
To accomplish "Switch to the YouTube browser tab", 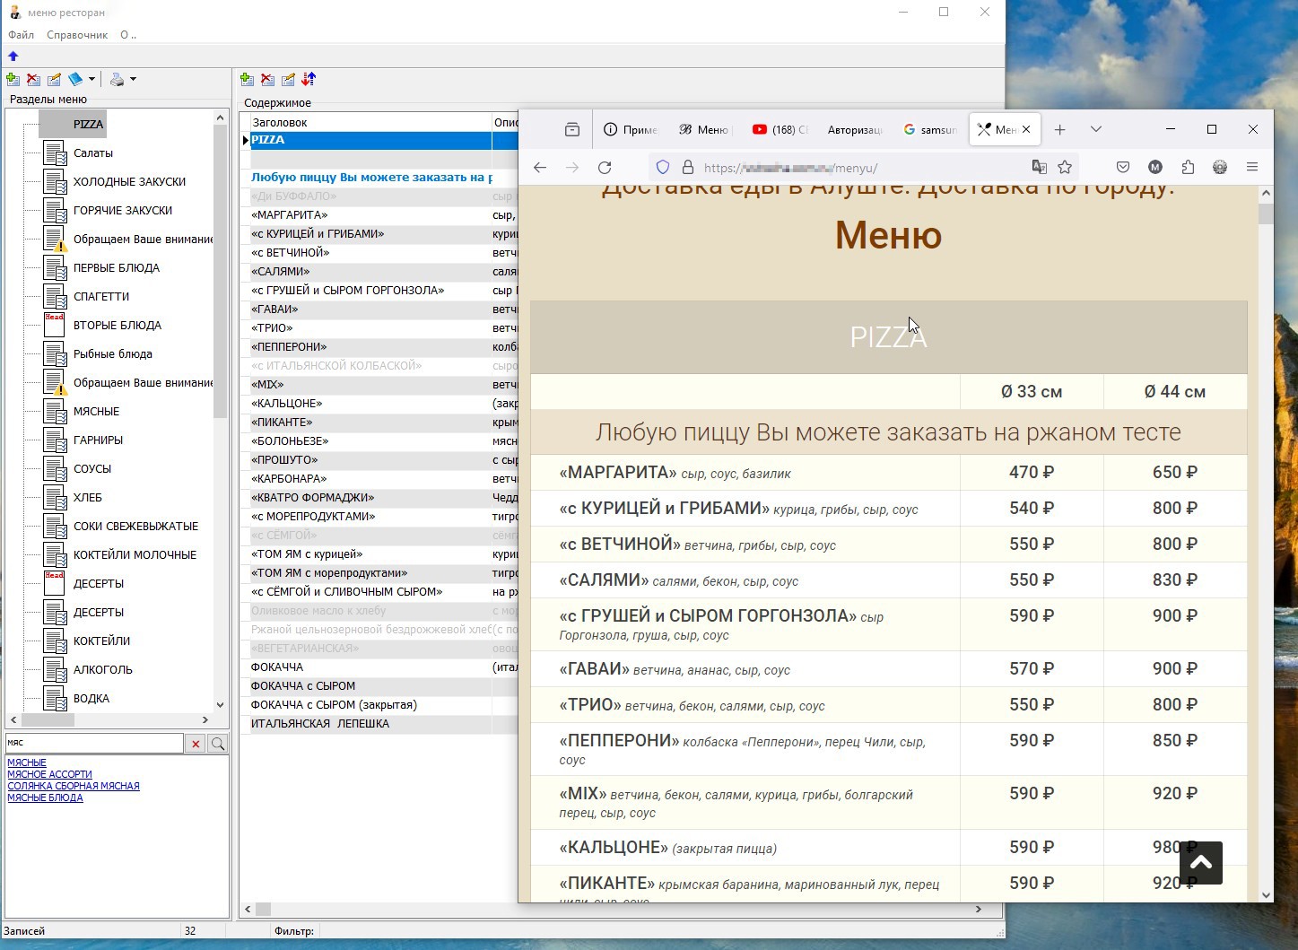I will (780, 129).
